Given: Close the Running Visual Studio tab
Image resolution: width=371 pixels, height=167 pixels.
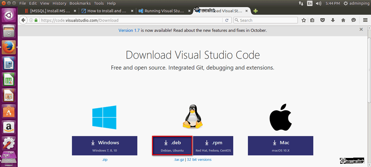Looking at the screenshot, I should pos(189,11).
